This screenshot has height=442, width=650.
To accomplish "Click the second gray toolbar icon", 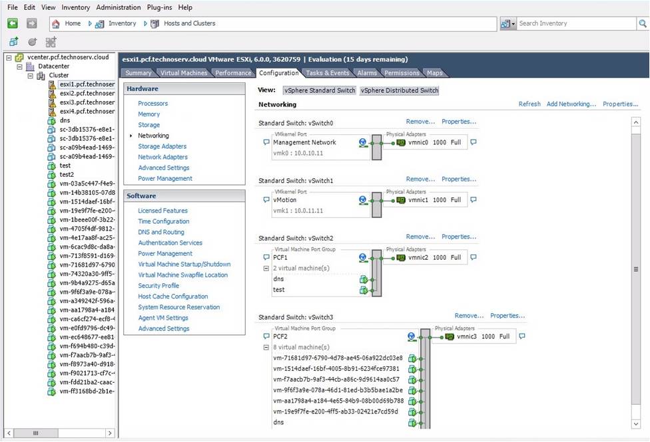I will [x=33, y=41].
